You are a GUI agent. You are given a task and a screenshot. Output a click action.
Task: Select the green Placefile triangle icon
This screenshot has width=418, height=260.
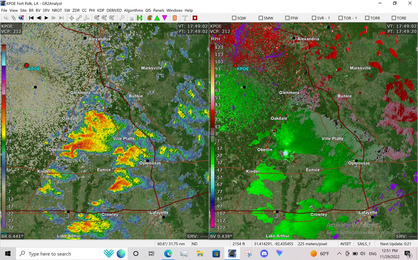pos(156,18)
